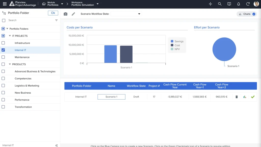
Task: Open the book documentation icon
Action: point(229,4)
